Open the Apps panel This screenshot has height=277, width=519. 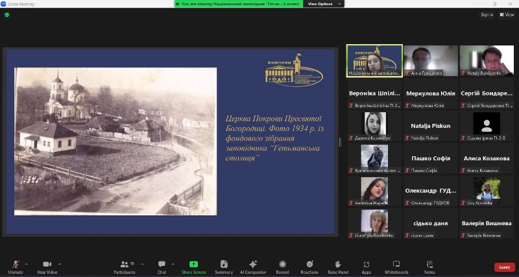366,267
